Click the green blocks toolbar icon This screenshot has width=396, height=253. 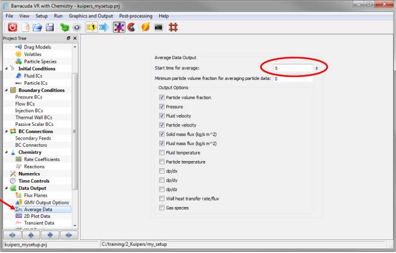[x=65, y=27]
